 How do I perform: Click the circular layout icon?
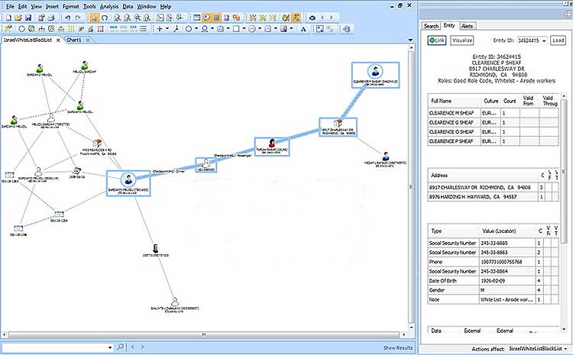[x=21, y=28]
